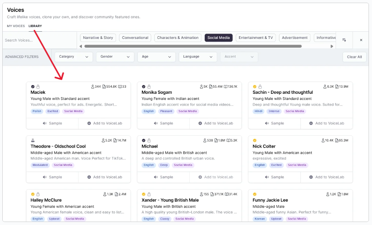
Task: Click the book icon on Monika Sogam card
Action: click(225, 87)
